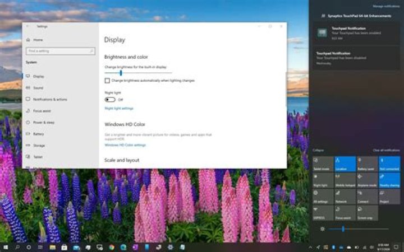404x252 pixels.
Task: Turn on Mobile hotspot tile
Action: 345,180
